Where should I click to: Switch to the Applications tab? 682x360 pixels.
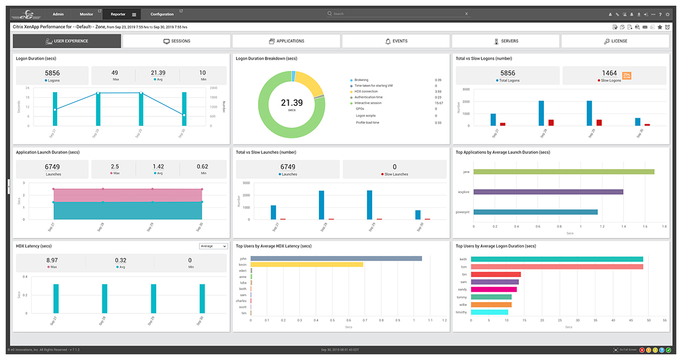[x=286, y=41]
